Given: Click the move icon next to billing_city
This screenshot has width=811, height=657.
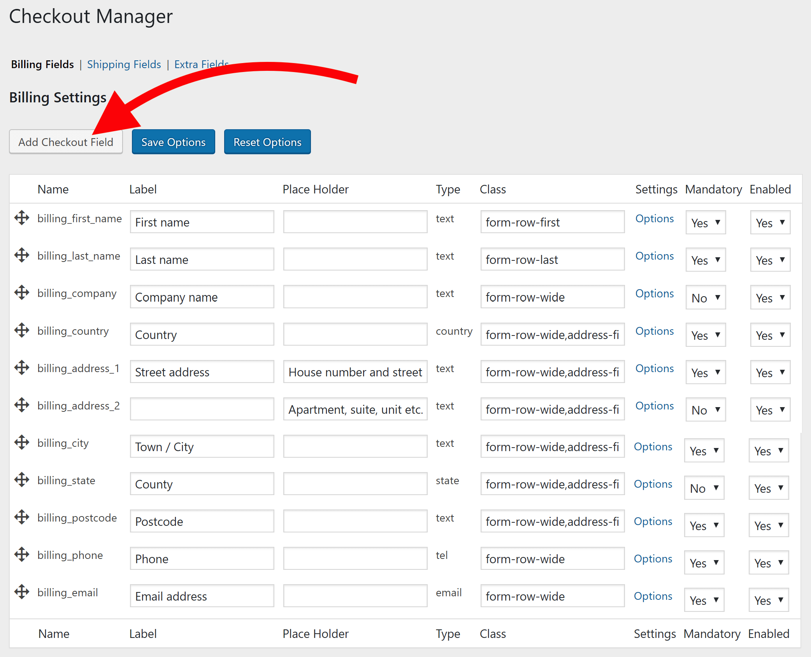Looking at the screenshot, I should 22,442.
